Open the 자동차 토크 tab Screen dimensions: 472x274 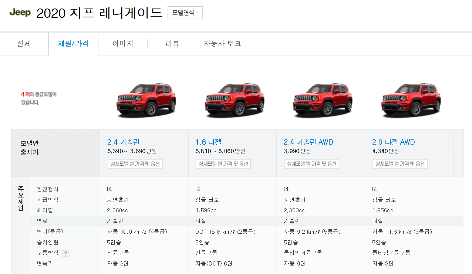(x=222, y=44)
